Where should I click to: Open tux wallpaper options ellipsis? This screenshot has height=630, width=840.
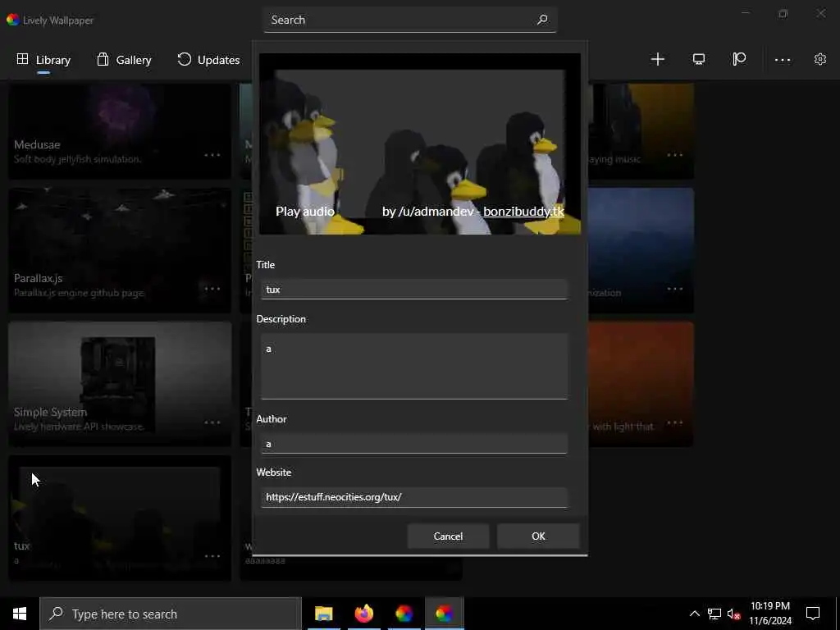(x=212, y=556)
